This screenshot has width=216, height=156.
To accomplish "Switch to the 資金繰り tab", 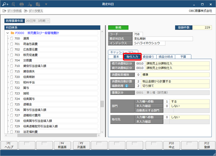I will coord(149,57).
